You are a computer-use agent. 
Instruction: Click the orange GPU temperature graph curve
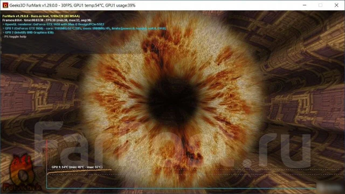(x=79, y=171)
